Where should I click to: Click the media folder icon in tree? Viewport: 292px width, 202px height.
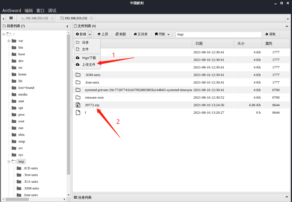[x=14, y=94]
